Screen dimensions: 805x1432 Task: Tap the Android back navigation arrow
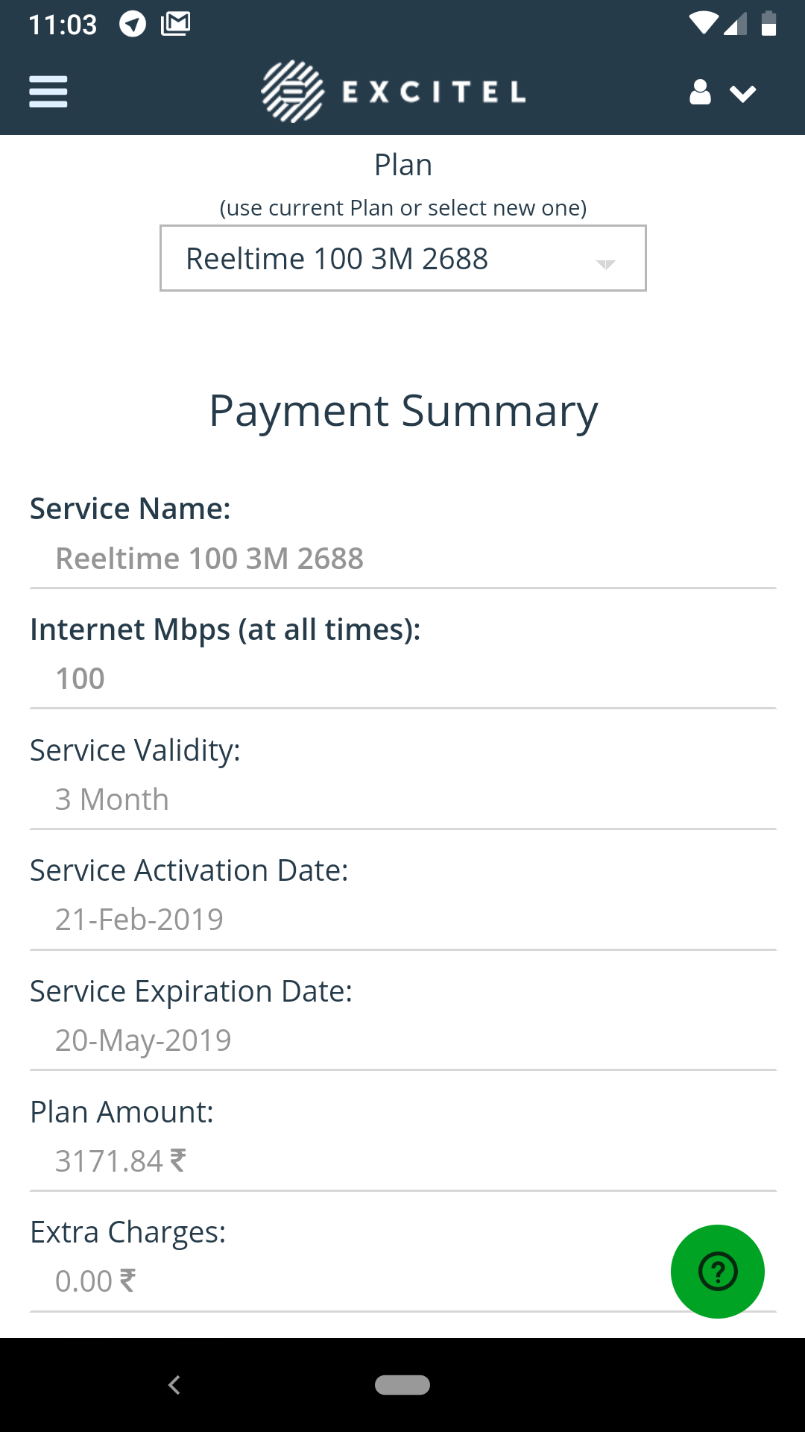[174, 1385]
